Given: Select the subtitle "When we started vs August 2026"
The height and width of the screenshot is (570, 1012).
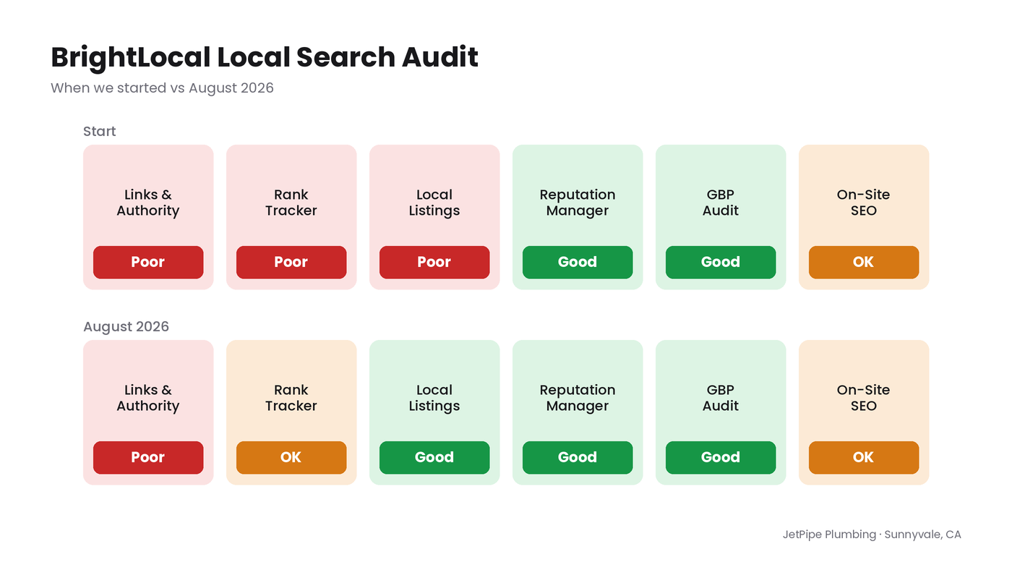Looking at the screenshot, I should click(162, 88).
